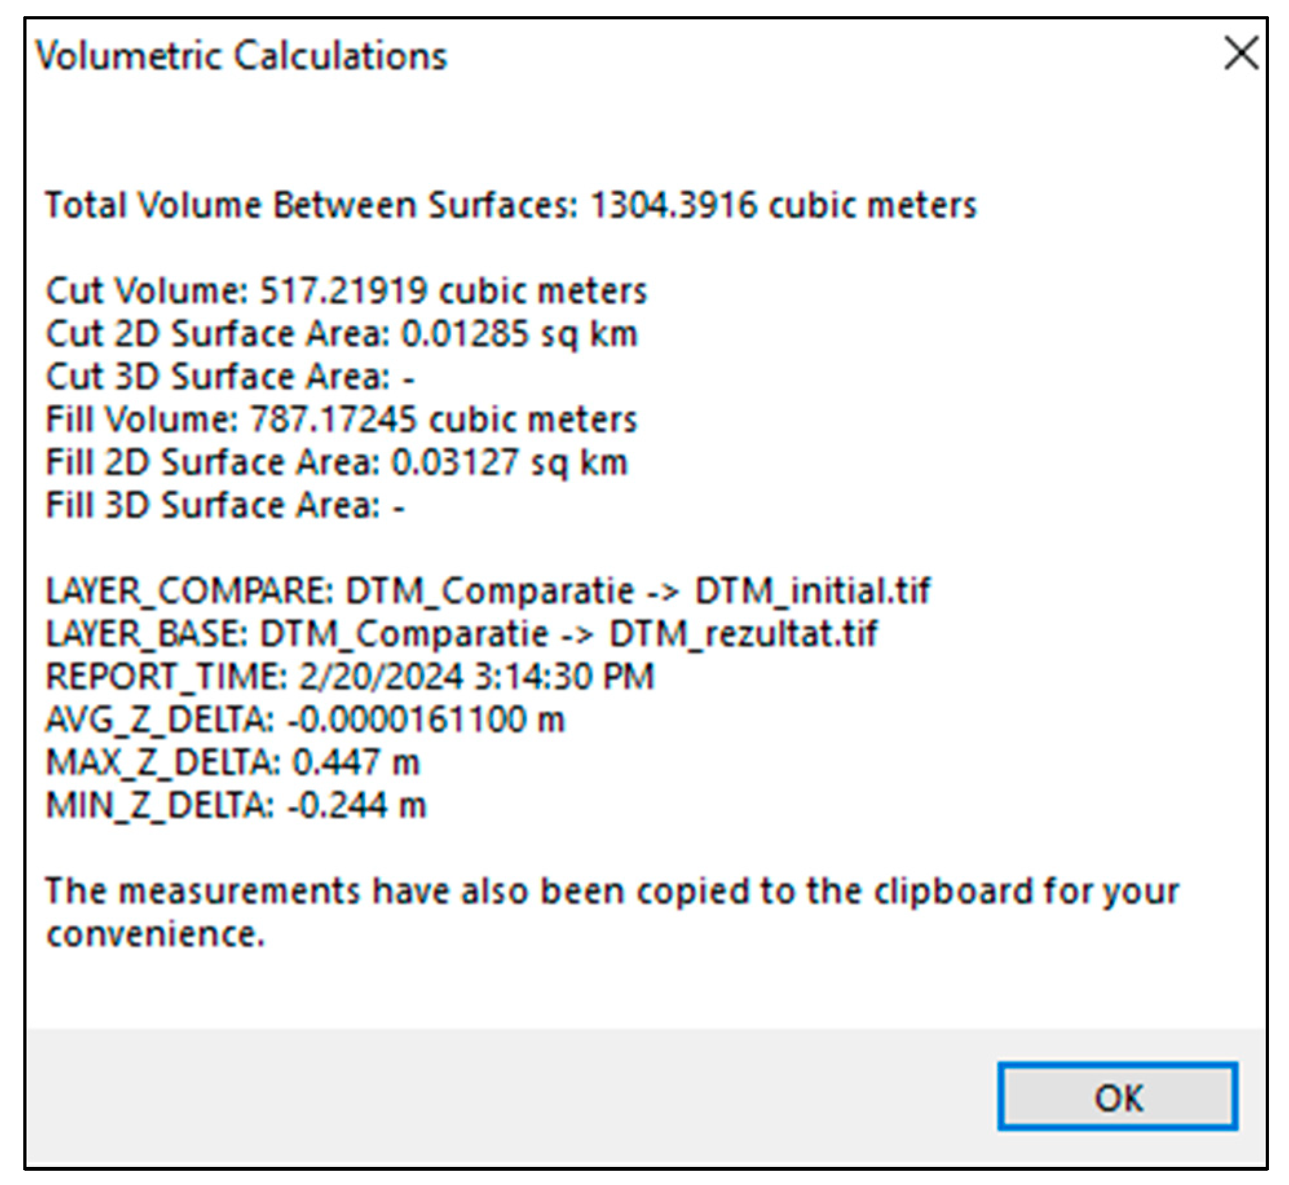1289x1185 pixels.
Task: Click the Volumetric Calculations title text
Action: [241, 56]
